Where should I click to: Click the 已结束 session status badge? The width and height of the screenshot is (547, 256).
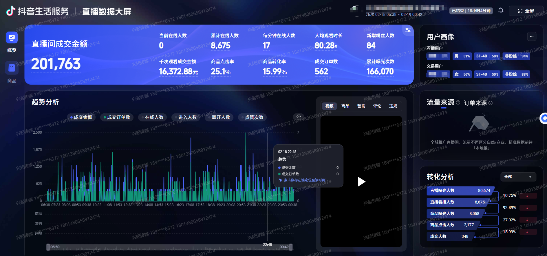click(x=471, y=11)
